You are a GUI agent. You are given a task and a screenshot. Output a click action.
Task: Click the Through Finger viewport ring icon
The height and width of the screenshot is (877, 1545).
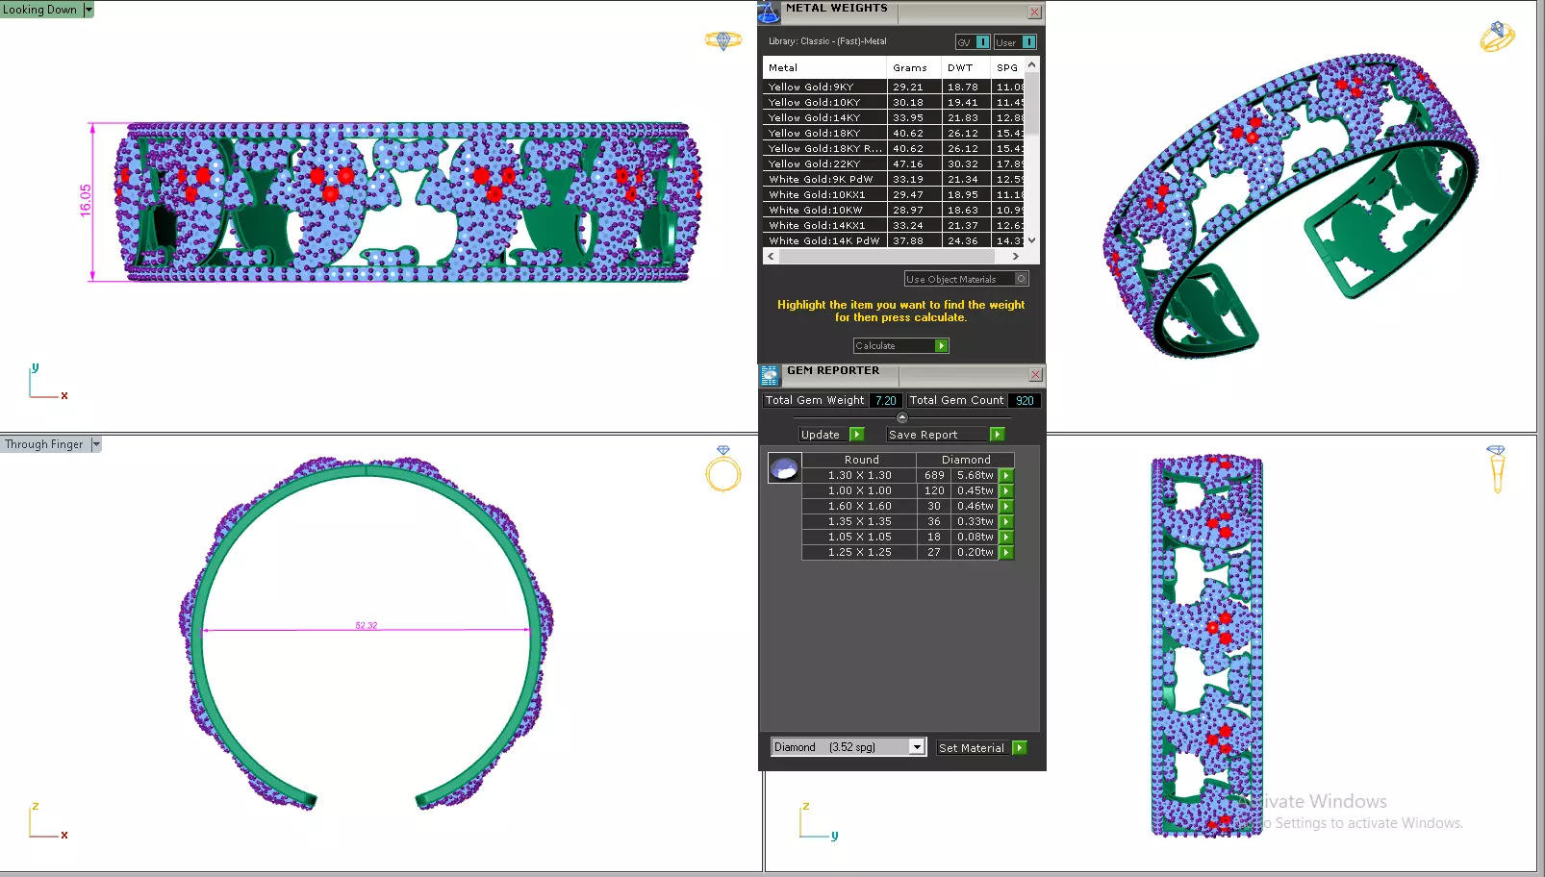tap(723, 469)
